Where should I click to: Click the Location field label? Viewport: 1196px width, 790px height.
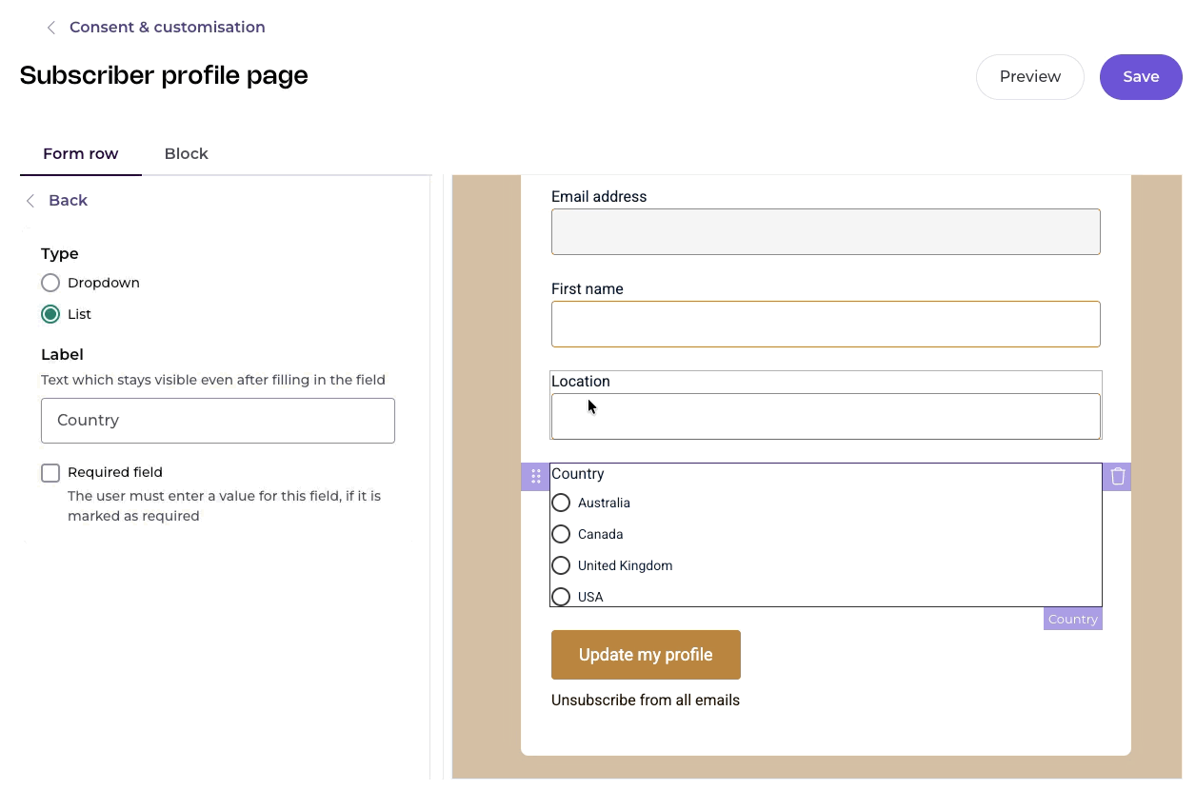[581, 382]
